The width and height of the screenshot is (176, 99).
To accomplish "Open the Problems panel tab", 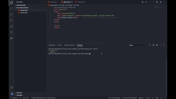I will pos(52,45).
